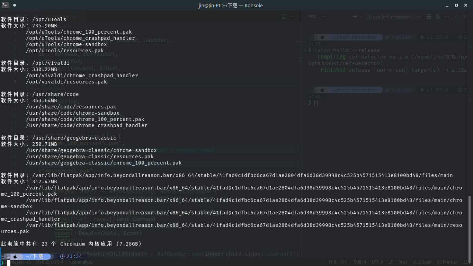The image size is (473, 266).
Task: Click the '行 8, 列 1' cursor position indicator
Action: pos(339,262)
